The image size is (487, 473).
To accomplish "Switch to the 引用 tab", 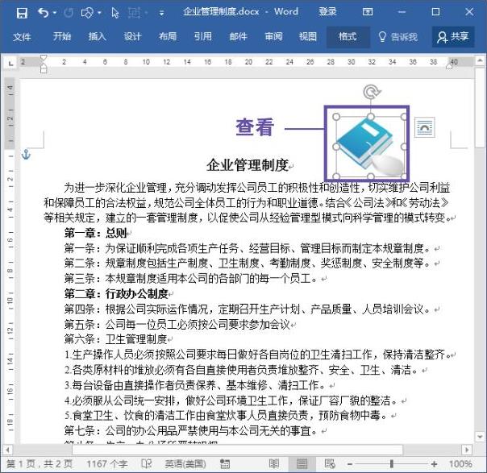I will click(203, 36).
